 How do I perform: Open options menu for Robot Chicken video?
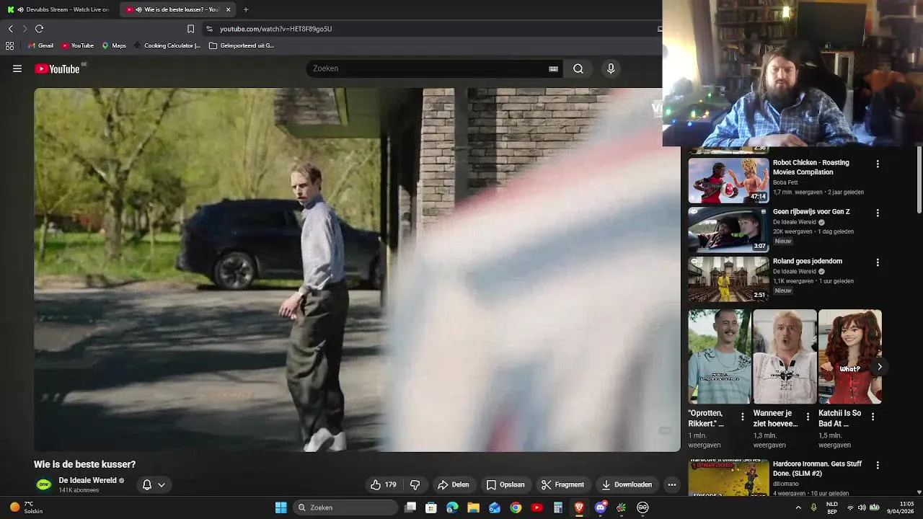pos(878,164)
